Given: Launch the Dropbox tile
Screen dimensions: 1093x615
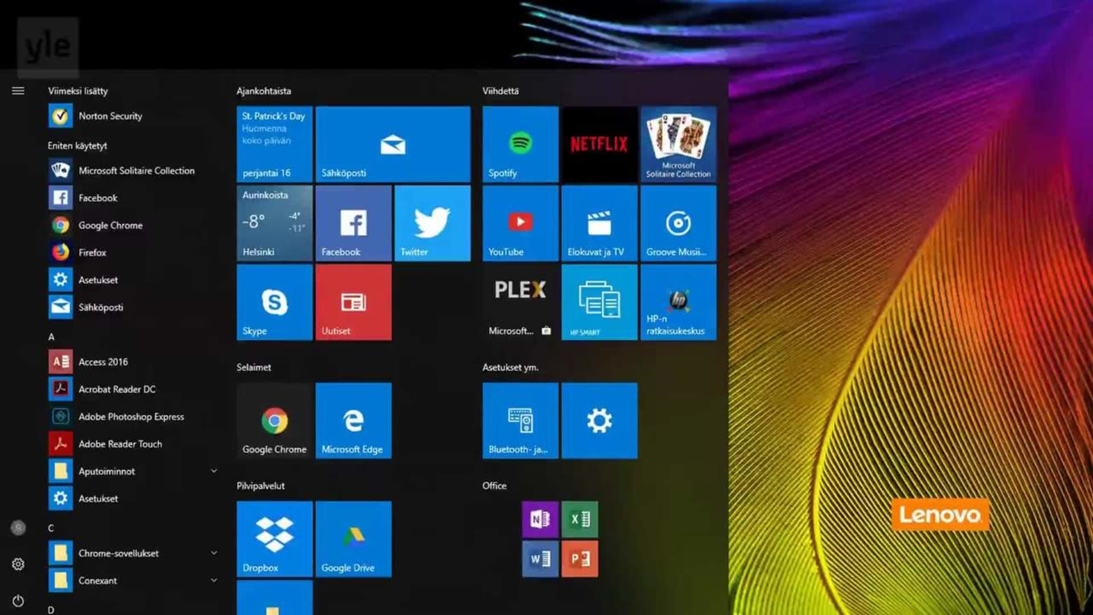Looking at the screenshot, I should [x=274, y=539].
